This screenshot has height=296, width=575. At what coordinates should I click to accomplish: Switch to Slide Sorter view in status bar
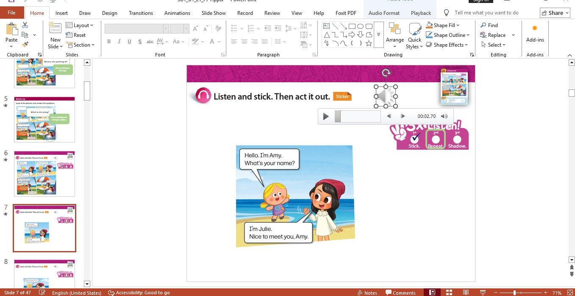click(x=448, y=293)
